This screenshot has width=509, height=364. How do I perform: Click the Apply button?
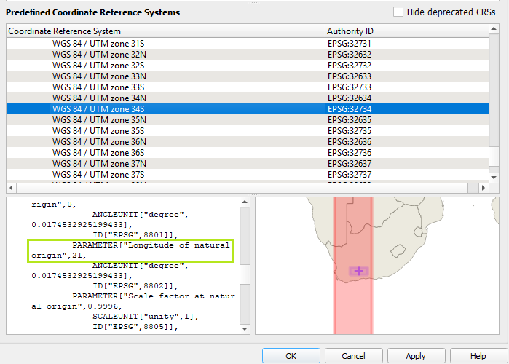point(416,356)
